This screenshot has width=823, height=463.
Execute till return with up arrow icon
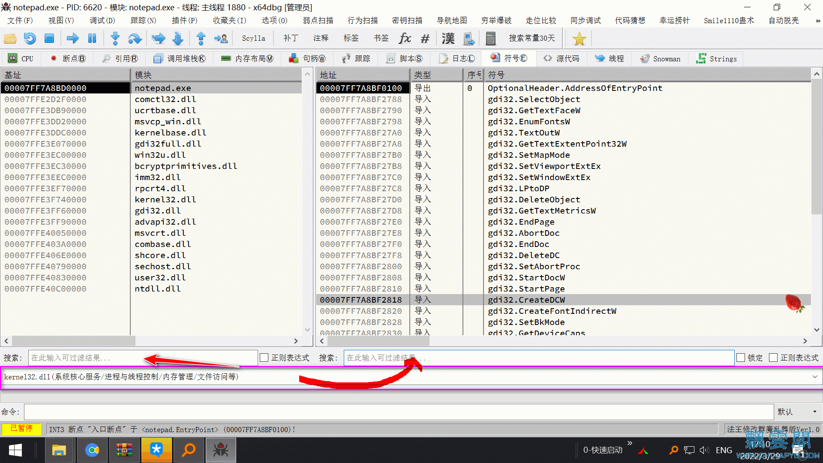(x=201, y=39)
